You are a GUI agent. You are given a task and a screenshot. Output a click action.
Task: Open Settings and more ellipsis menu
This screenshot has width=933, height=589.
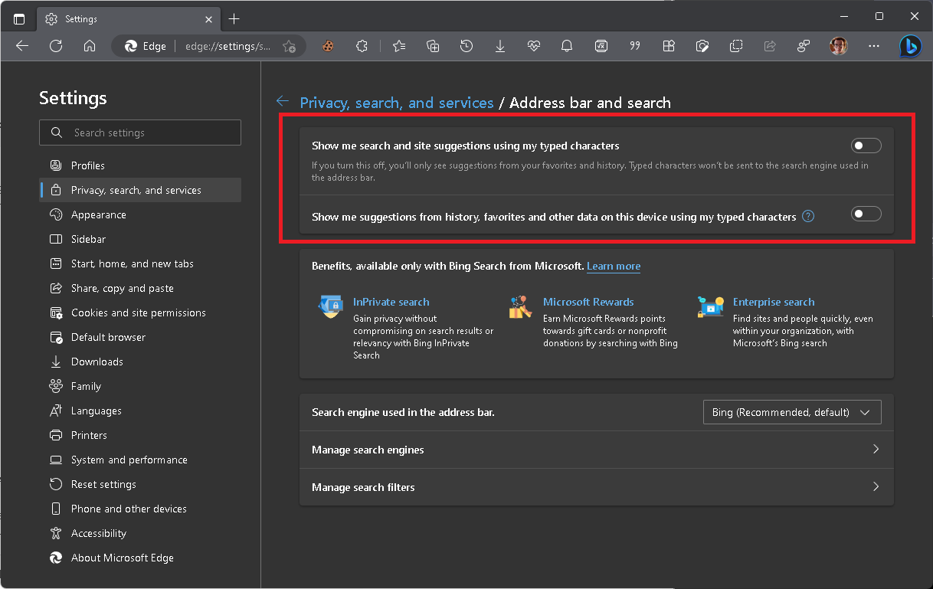coord(874,46)
